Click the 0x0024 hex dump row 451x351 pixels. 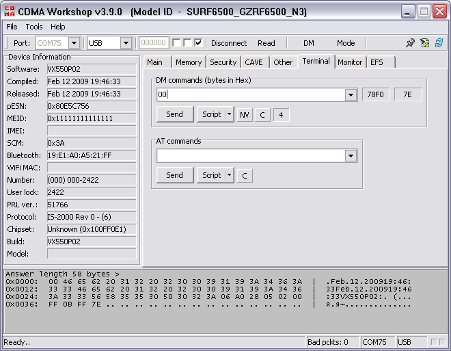coord(208,296)
